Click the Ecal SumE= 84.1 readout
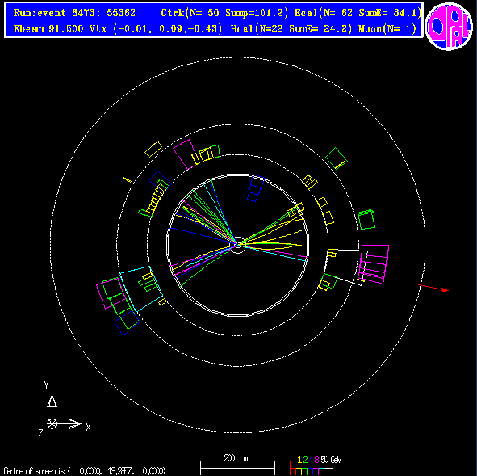The width and height of the screenshot is (477, 476). pyautogui.click(x=358, y=12)
